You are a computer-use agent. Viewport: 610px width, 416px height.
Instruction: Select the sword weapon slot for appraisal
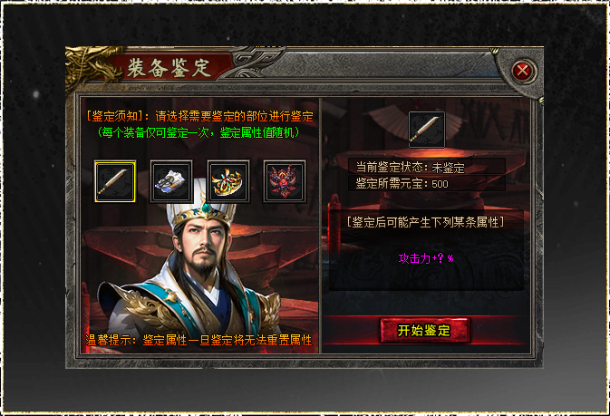(115, 181)
